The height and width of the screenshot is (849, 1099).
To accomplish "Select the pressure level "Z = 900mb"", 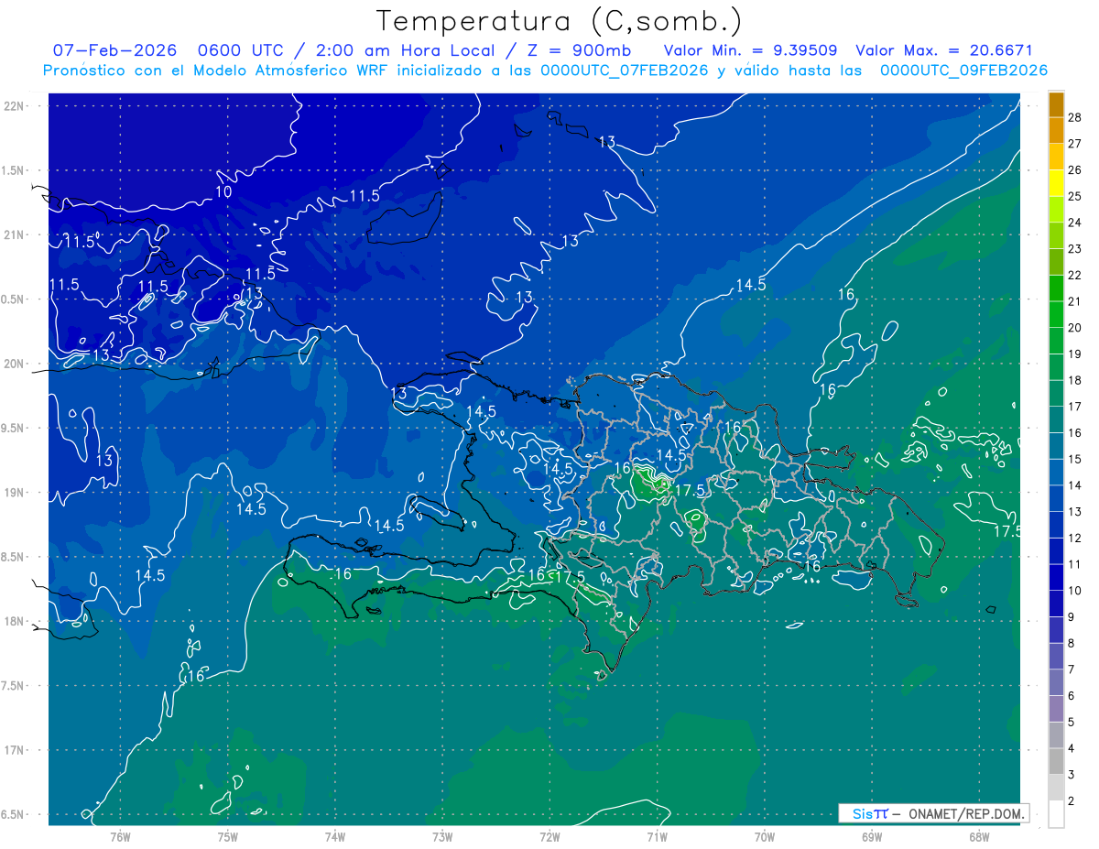I will (x=577, y=50).
